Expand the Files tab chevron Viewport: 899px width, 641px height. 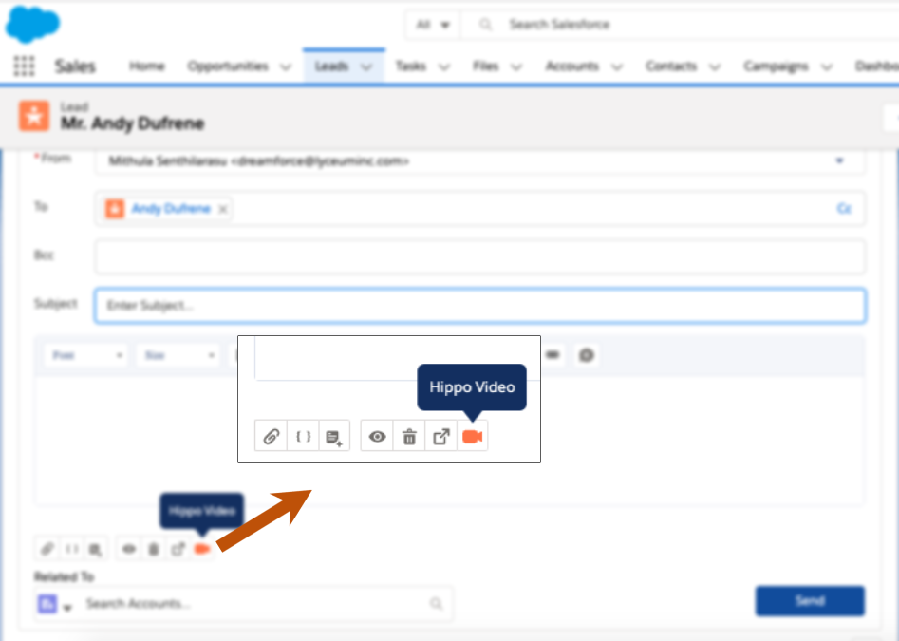pyautogui.click(x=516, y=67)
